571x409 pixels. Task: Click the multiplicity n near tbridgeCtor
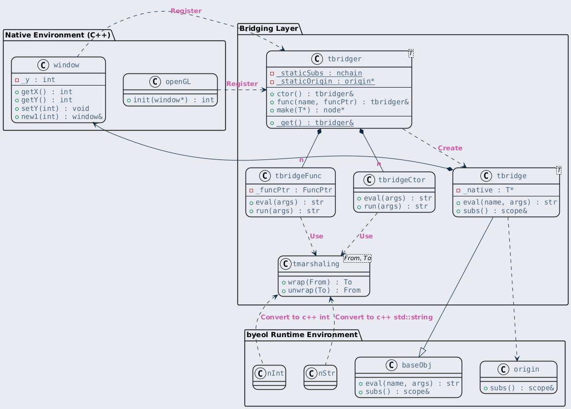(x=379, y=164)
